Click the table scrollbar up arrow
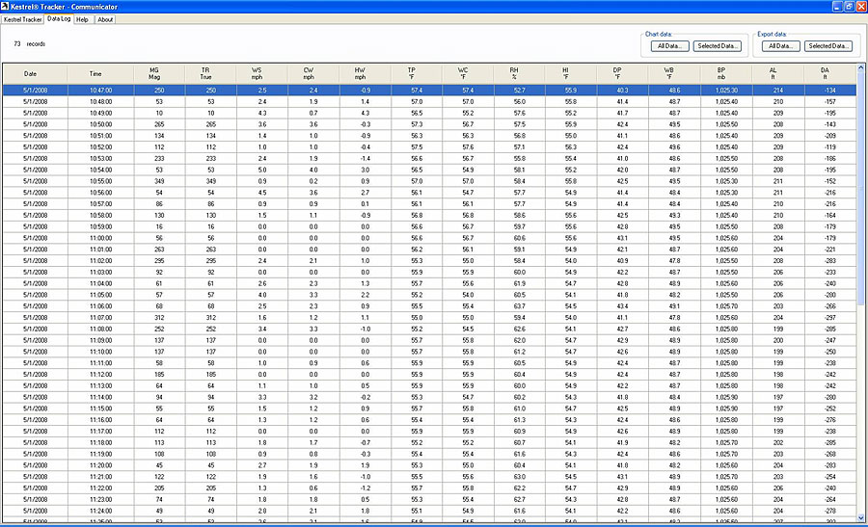The width and height of the screenshot is (868, 527). (861, 67)
